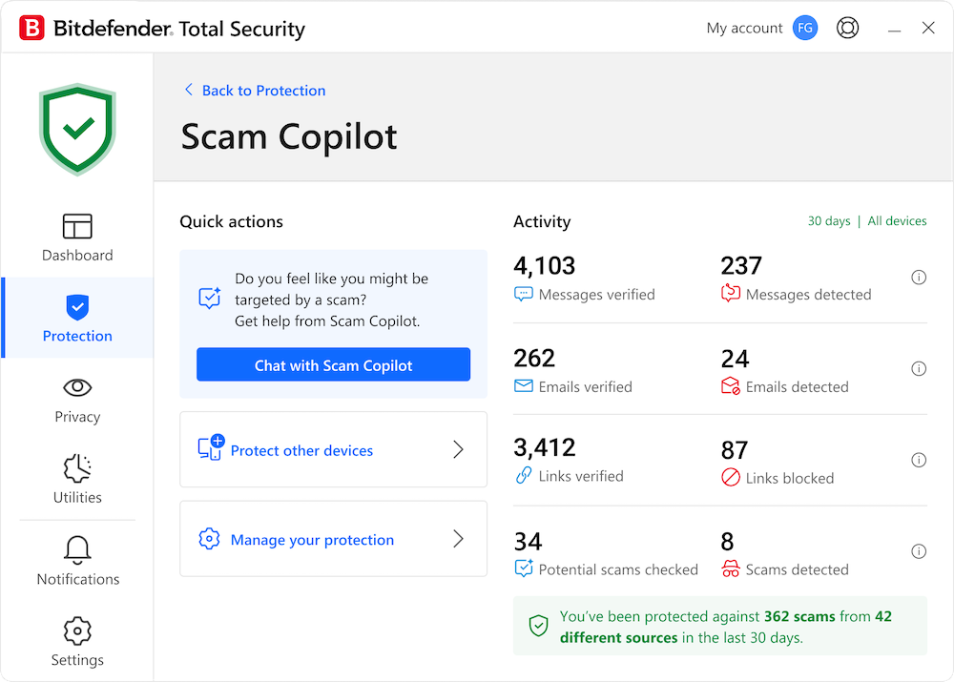The image size is (954, 682).
Task: Open the 30 days activity filter
Action: (828, 220)
